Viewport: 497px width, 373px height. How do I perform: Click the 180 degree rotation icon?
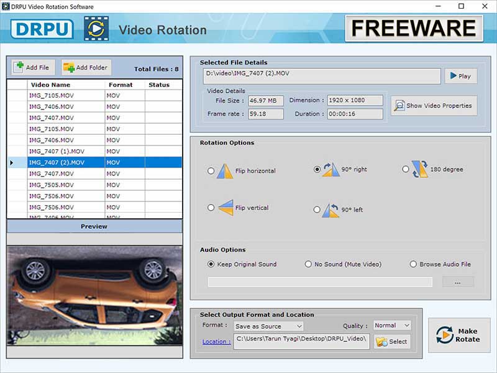coord(420,169)
